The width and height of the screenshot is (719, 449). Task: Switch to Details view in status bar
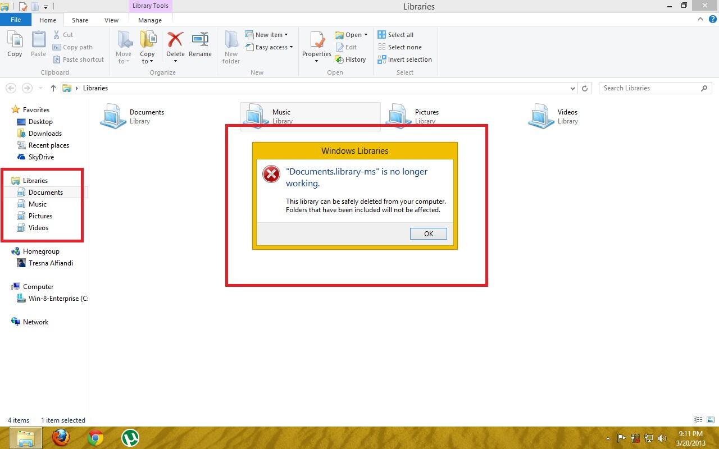tap(698, 420)
